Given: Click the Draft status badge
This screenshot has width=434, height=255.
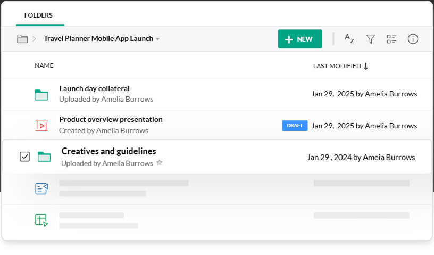Looking at the screenshot, I should pyautogui.click(x=295, y=126).
